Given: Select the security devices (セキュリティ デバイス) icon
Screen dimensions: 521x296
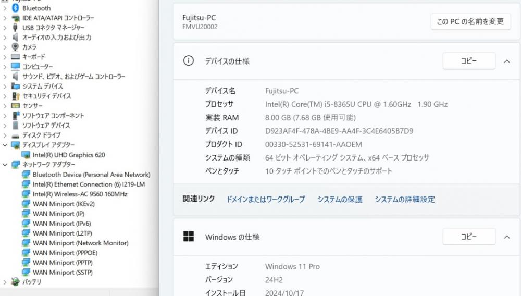Looking at the screenshot, I should [x=15, y=96].
